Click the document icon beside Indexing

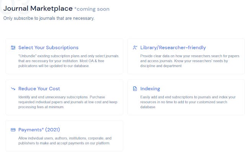[135, 89]
